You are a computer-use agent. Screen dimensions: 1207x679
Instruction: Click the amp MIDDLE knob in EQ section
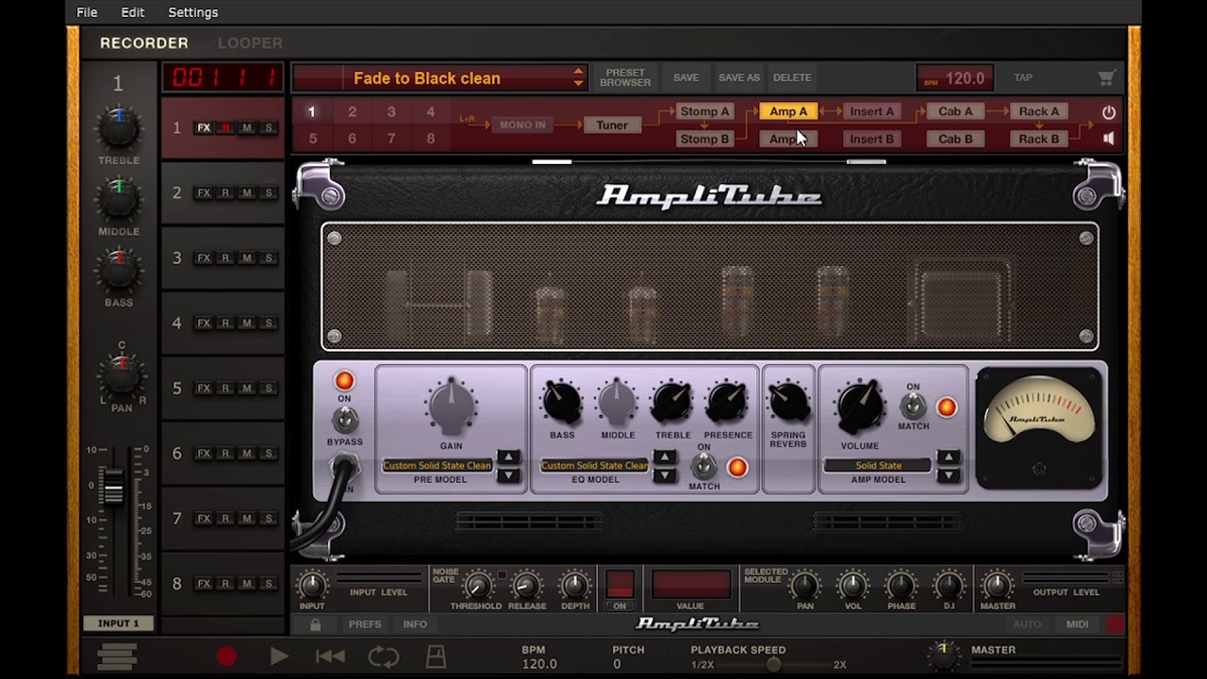[x=617, y=403]
